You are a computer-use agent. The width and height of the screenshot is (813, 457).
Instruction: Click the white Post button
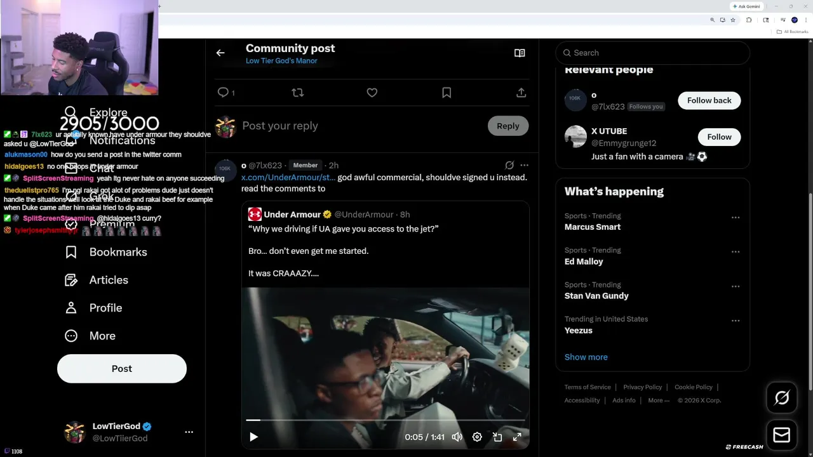coord(122,369)
